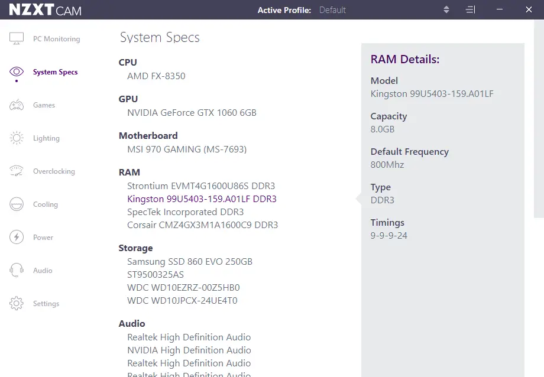Switch to Lighting section
Screen dimensions: 544x377
46,138
